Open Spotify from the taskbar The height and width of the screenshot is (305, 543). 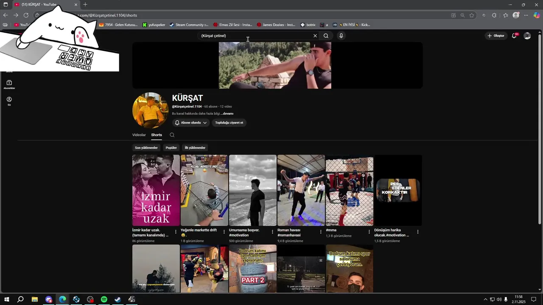[104, 299]
